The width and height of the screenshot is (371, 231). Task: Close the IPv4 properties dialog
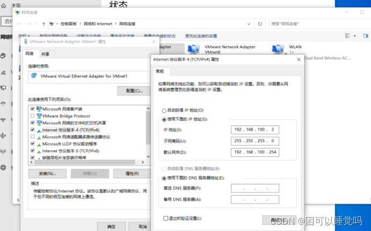coord(299,59)
